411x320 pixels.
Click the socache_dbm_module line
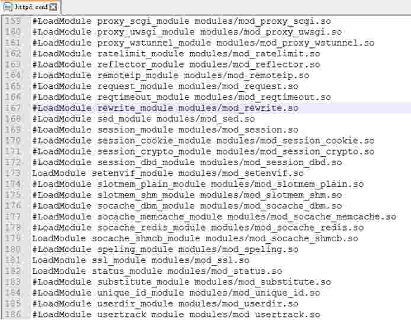pyautogui.click(x=187, y=206)
